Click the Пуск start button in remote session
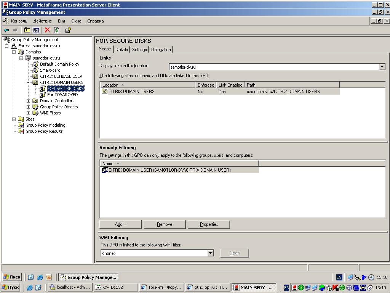Screen dimensions: 390x293 12,277
